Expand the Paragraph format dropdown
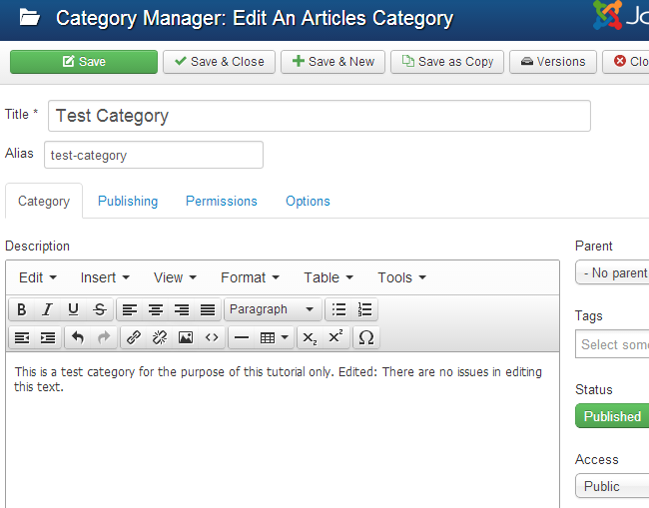 click(x=274, y=309)
